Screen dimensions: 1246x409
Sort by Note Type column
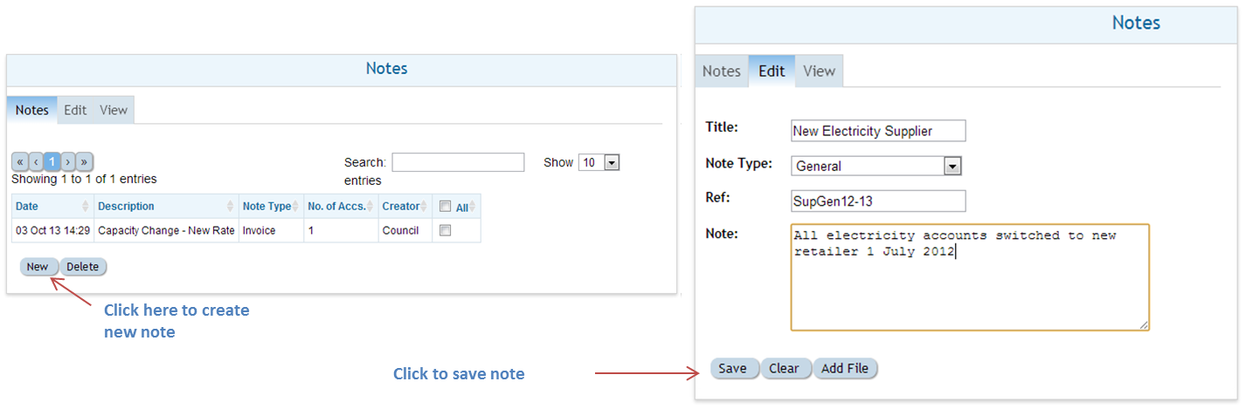coord(270,207)
